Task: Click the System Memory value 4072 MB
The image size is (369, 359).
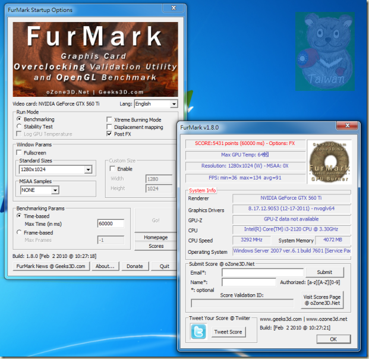Action: tap(333, 240)
